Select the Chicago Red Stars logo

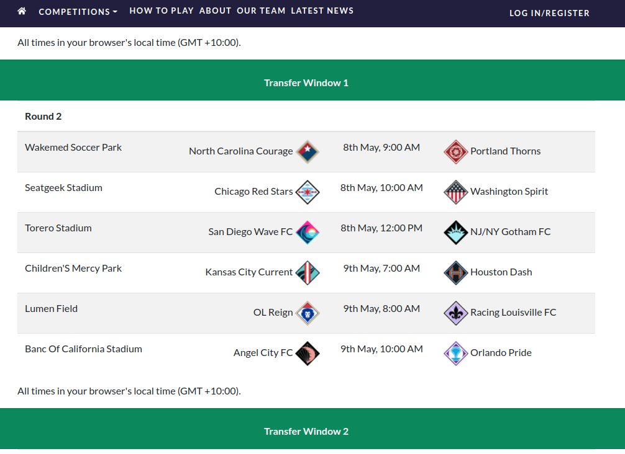click(308, 192)
